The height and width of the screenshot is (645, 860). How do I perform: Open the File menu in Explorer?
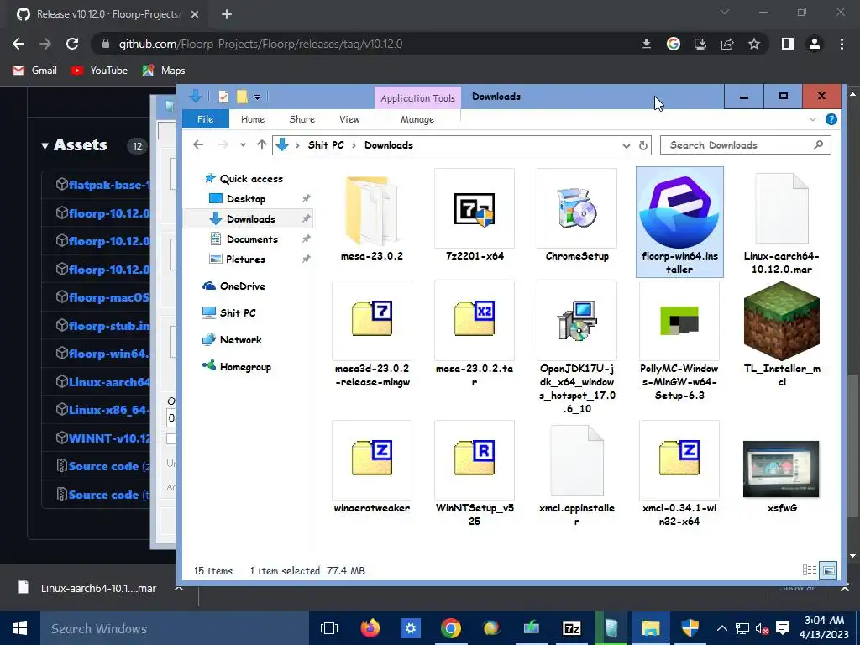tap(205, 119)
